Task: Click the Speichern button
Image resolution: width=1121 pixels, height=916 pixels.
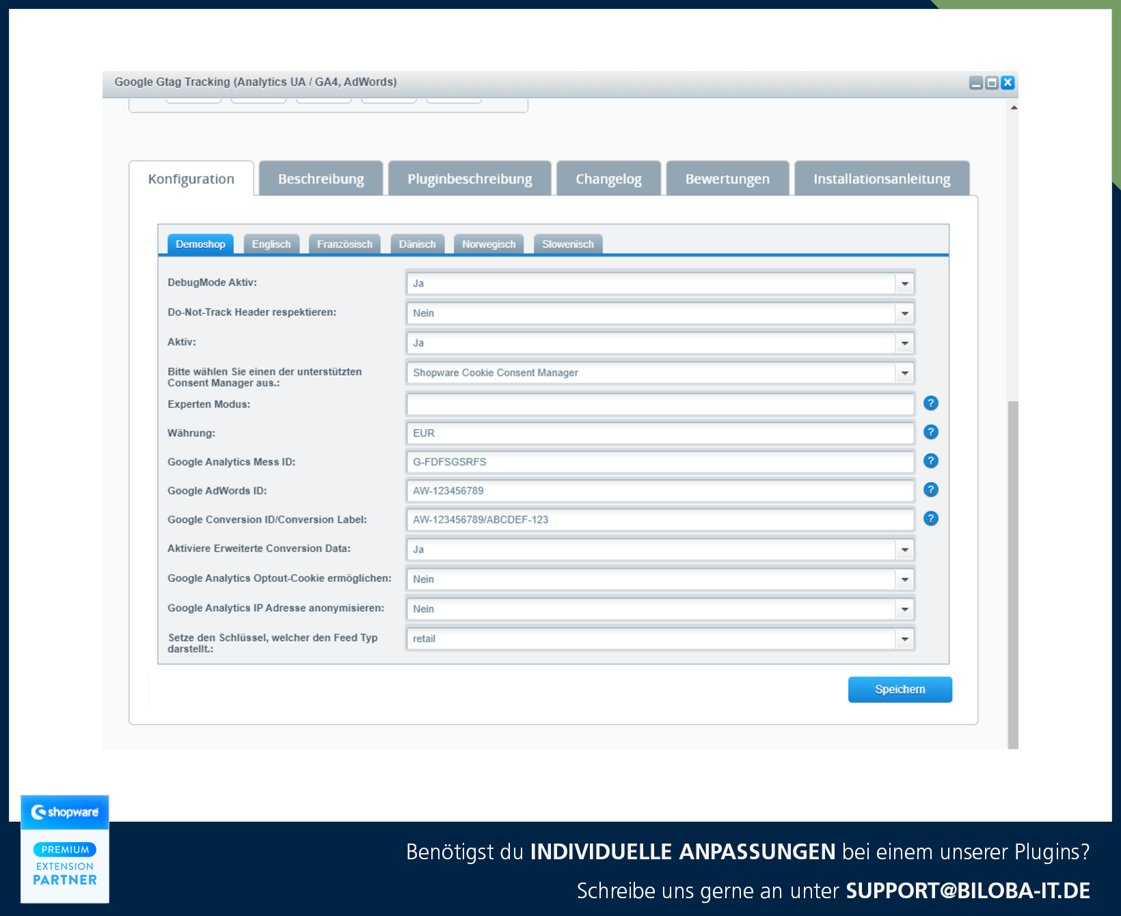Action: click(900, 689)
